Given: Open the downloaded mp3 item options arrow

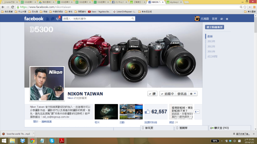Looking at the screenshot, I should 34,134.
